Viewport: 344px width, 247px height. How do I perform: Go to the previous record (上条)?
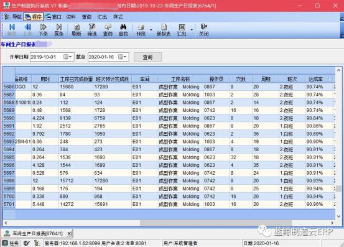[x=27, y=30]
